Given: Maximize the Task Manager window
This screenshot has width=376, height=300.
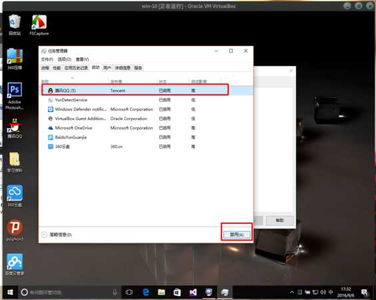Looking at the screenshot, I should pyautogui.click(x=231, y=51).
